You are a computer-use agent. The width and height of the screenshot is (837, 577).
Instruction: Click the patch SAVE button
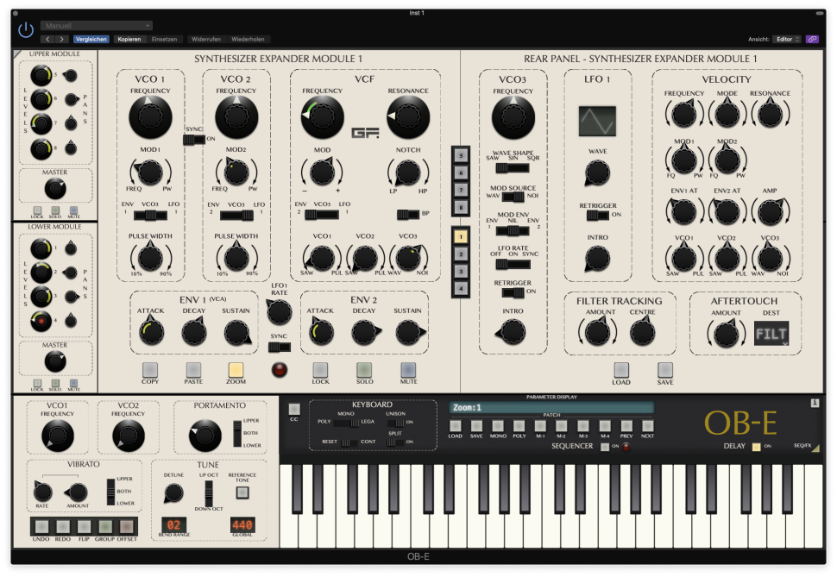click(476, 425)
